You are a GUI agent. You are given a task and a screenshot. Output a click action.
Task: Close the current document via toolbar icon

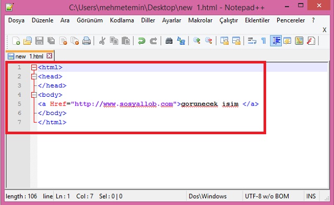coord(63,41)
